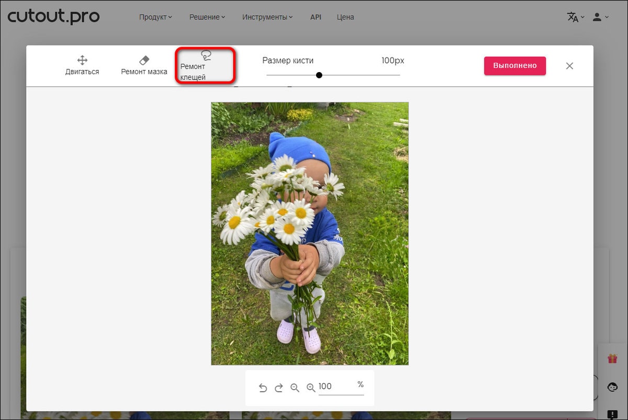The width and height of the screenshot is (628, 420).
Task: Adjust the Размер кисти brush slider handle
Action: [319, 75]
